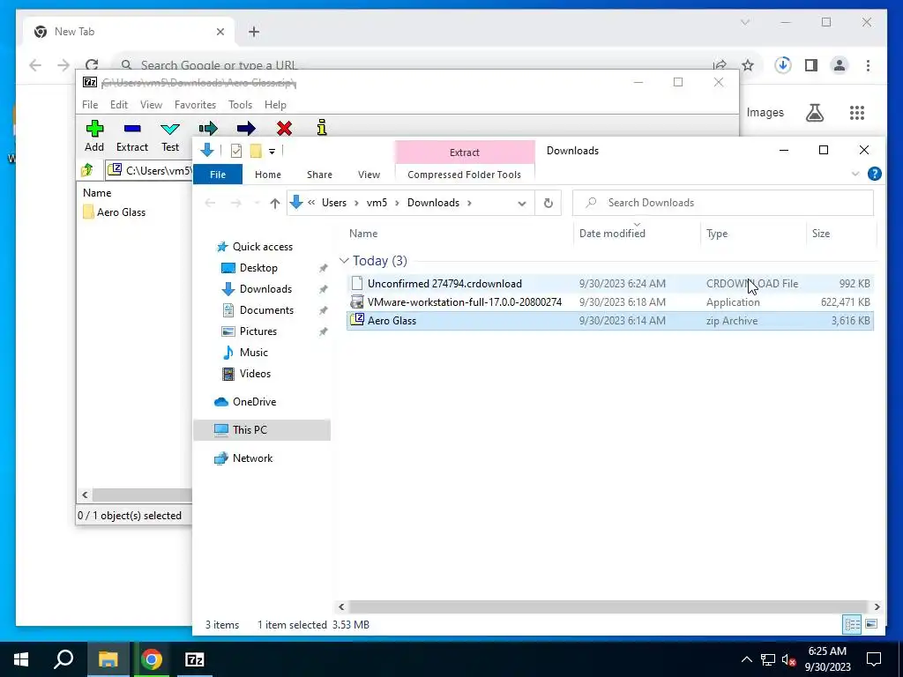The height and width of the screenshot is (677, 903).
Task: Open the Tools menu in 7-Zip
Action: pyautogui.click(x=240, y=105)
